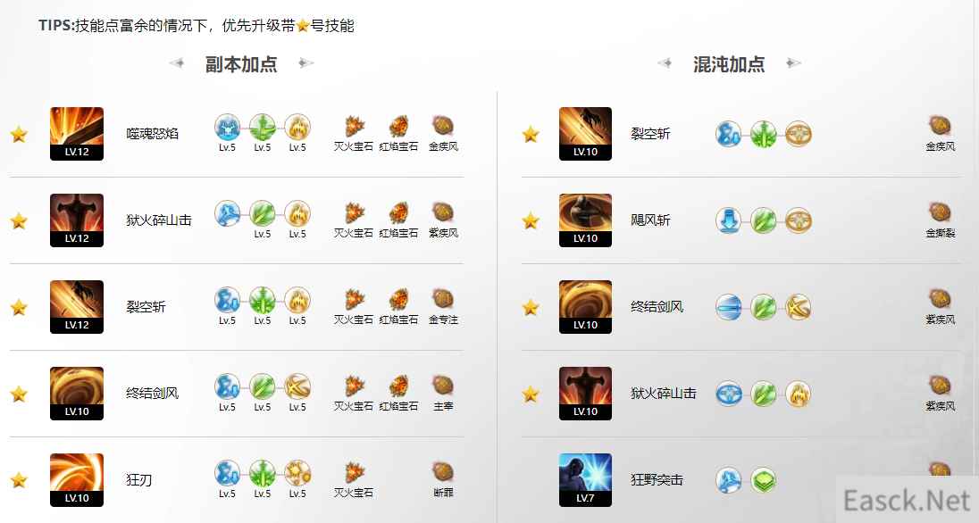Viewport: 979px width, 523px height.
Task: Click the right arrow beside 混沌加点
Action: pos(793,63)
